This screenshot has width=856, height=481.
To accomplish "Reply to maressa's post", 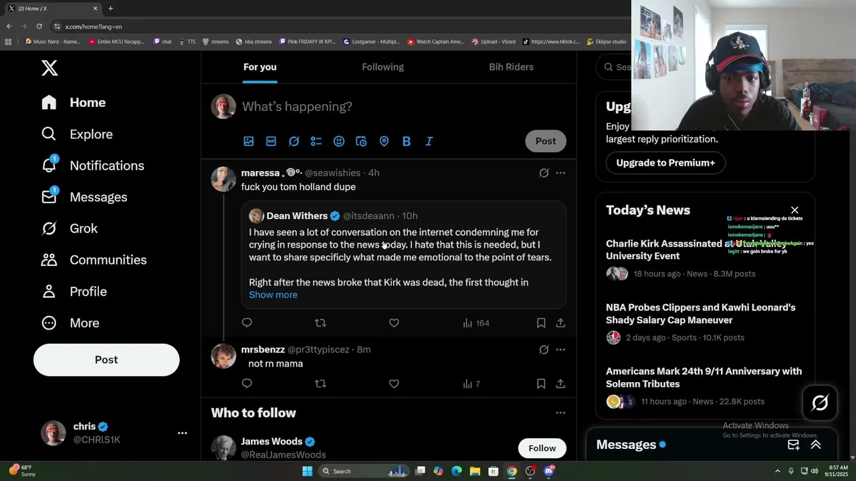I will pyautogui.click(x=247, y=323).
